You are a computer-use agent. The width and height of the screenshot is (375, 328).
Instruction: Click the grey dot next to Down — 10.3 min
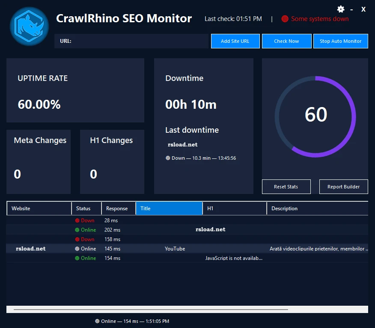[x=168, y=158]
